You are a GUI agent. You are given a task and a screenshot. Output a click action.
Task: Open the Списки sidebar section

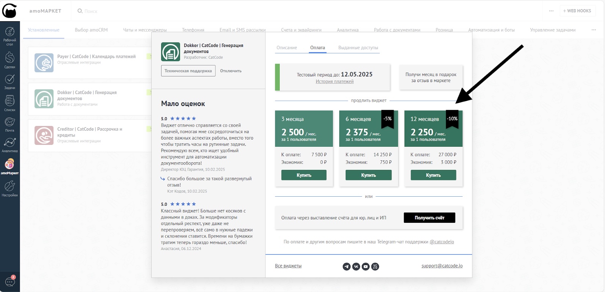click(x=9, y=103)
